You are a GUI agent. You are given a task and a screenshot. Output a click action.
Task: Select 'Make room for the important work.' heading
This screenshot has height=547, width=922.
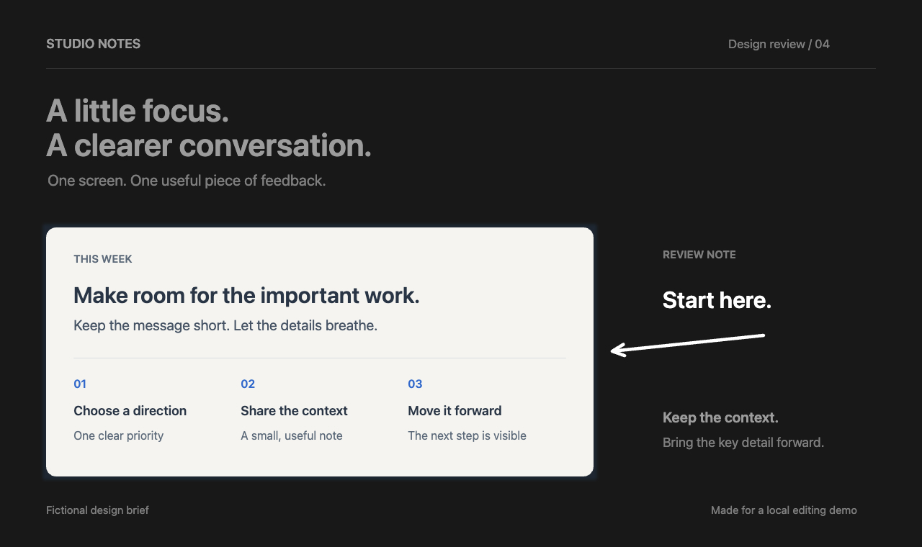[x=246, y=295]
